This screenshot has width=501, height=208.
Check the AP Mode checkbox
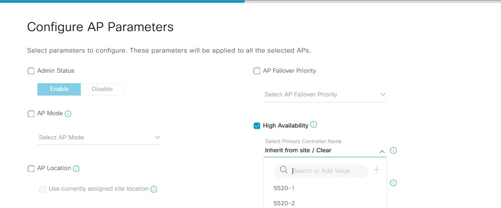coord(31,114)
